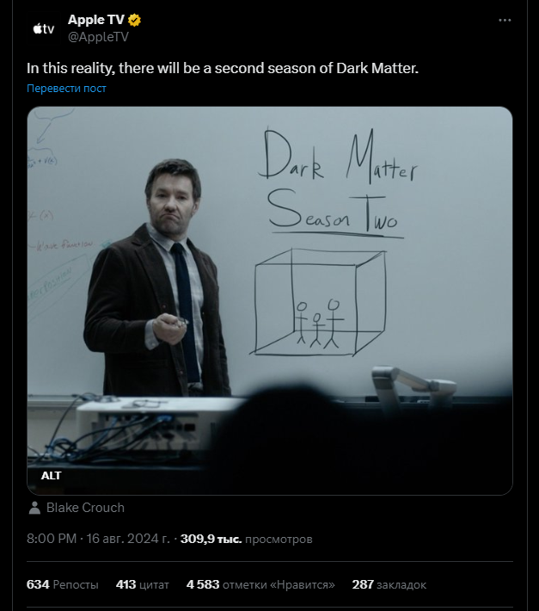Translate post via Перевести пост link
Screen dimensions: 539x611
(66, 89)
